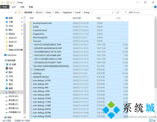The width and height of the screenshot is (157, 122).
Task: Select DATA (D:) drive in sidebar
Action: click(x=13, y=96)
